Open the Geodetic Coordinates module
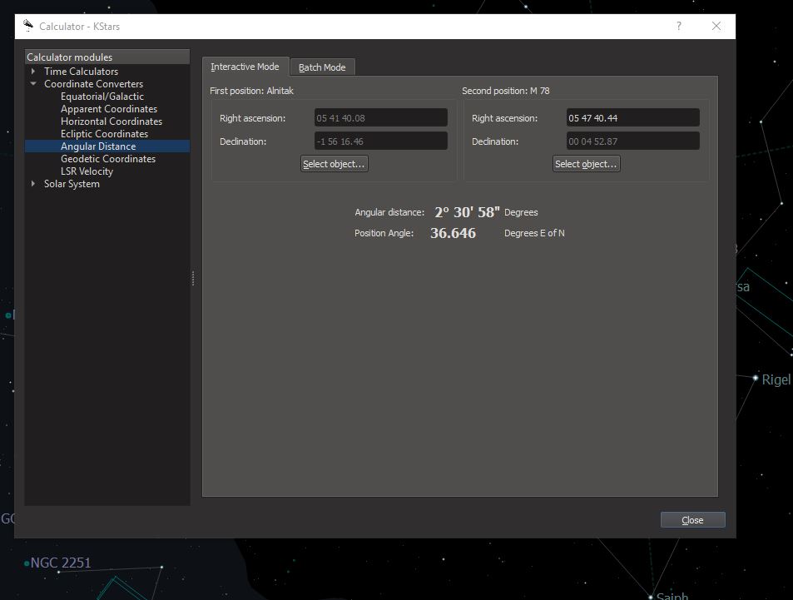The image size is (793, 600). point(108,159)
